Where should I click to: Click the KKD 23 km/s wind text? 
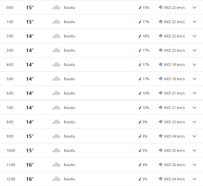pos(174,122)
